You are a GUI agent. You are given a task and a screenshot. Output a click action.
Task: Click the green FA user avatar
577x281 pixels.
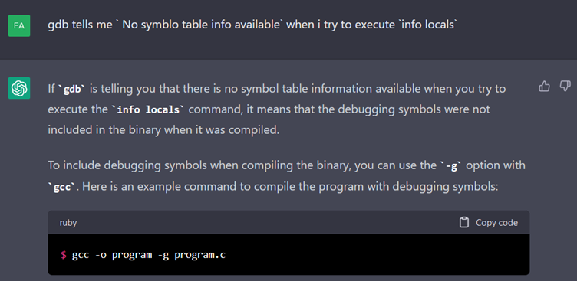point(19,26)
